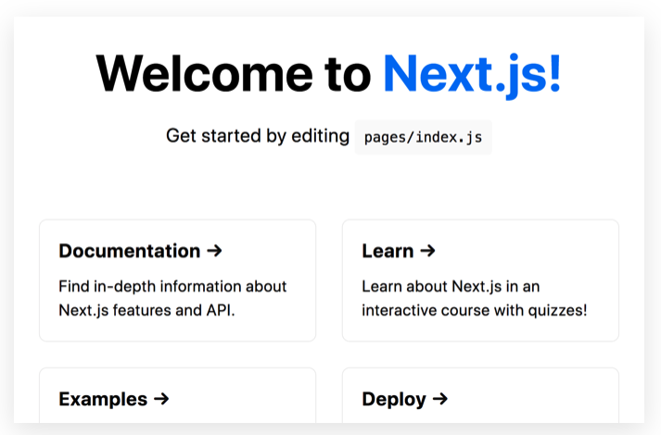Open the blue Next.js! link in the heading

[472, 75]
